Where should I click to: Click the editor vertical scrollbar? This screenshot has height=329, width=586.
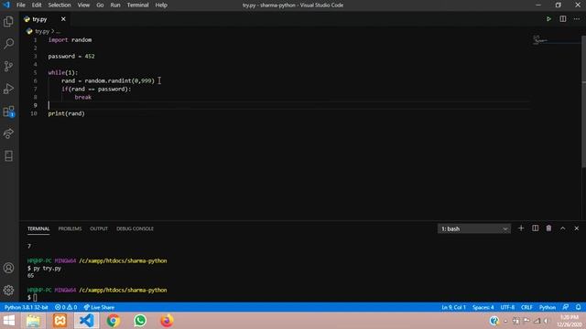click(x=583, y=101)
